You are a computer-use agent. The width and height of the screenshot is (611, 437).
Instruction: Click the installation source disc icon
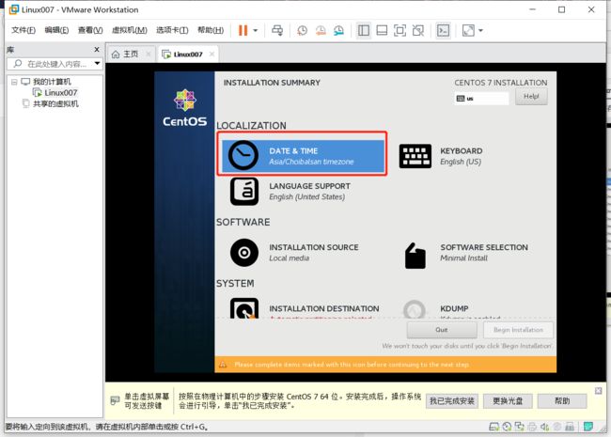pyautogui.click(x=244, y=253)
